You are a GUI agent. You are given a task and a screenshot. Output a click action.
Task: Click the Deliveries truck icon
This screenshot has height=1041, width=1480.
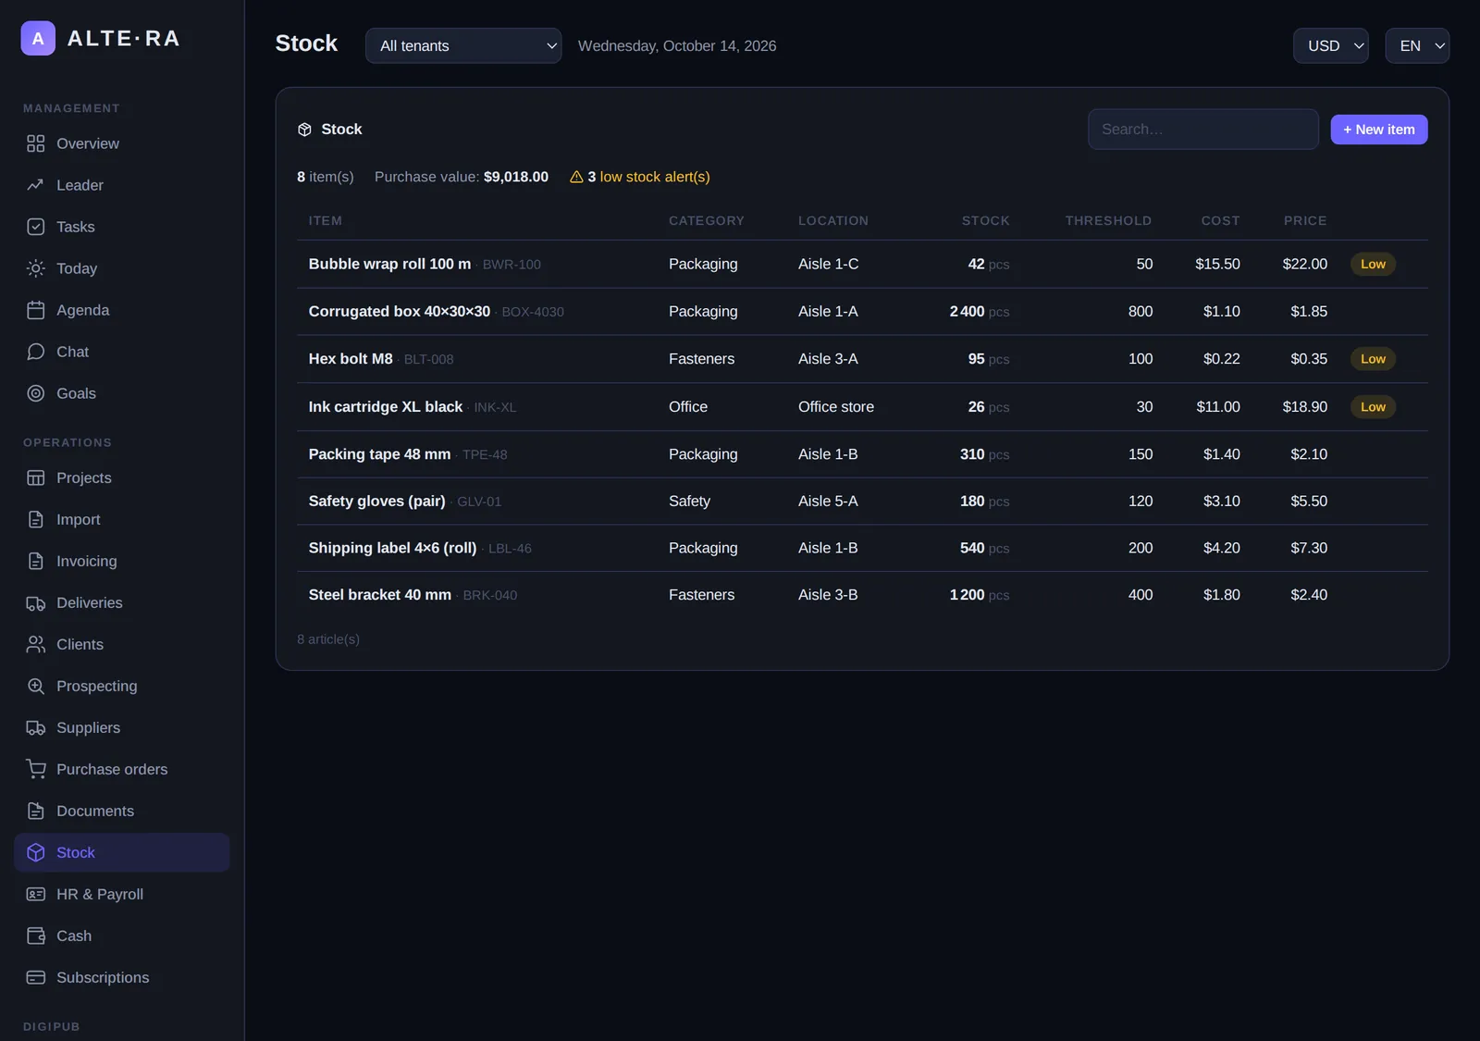[35, 602]
